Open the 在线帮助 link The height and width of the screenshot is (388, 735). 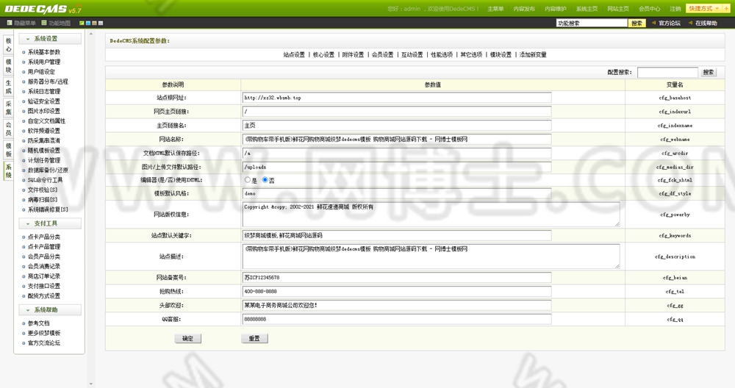pyautogui.click(x=706, y=23)
